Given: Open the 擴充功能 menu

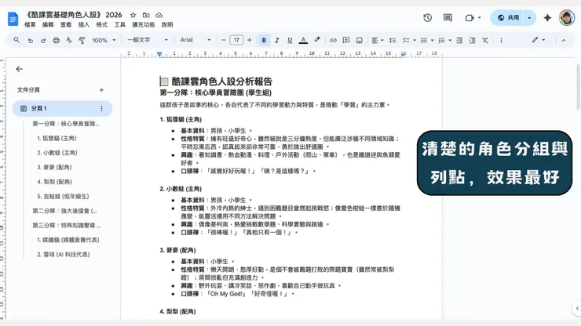Looking at the screenshot, I should (x=144, y=25).
